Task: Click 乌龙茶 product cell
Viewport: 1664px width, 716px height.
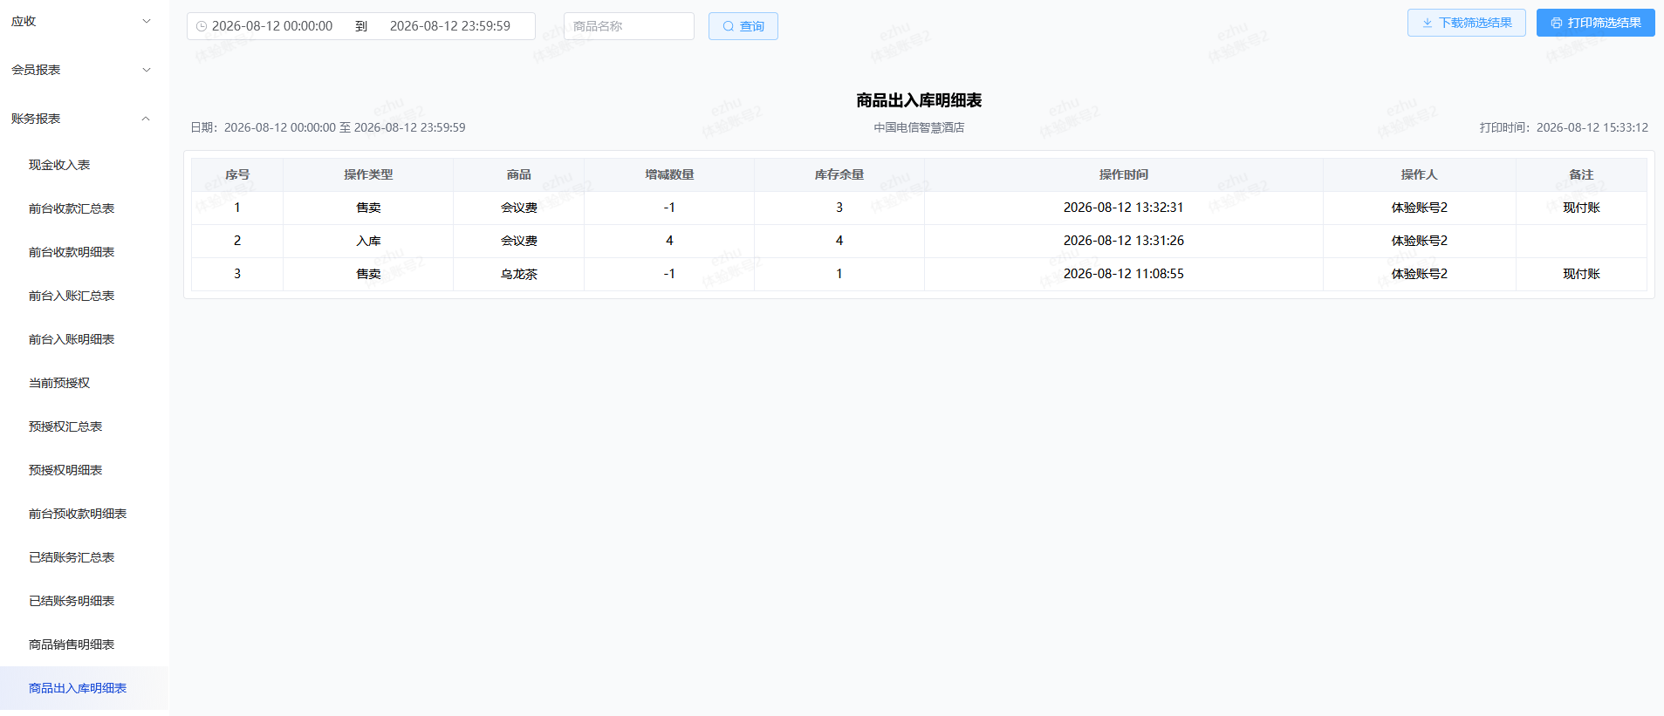Action: tap(519, 274)
